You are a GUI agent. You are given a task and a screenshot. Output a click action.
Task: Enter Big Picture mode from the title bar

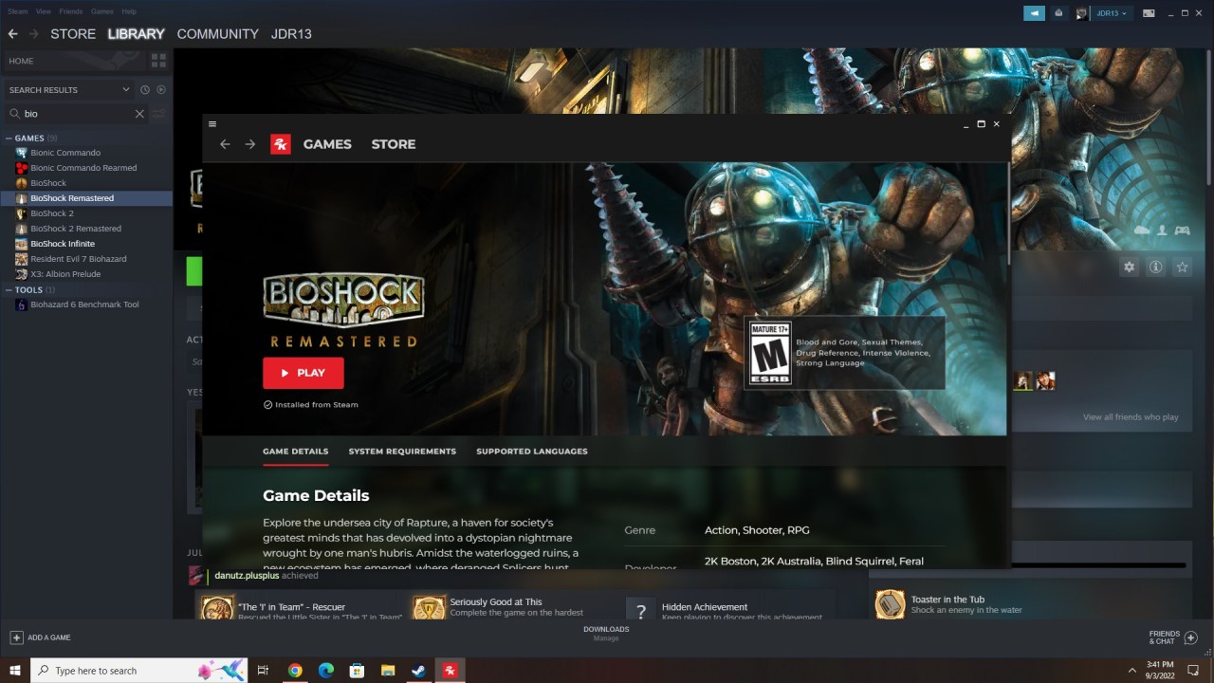coord(1149,12)
